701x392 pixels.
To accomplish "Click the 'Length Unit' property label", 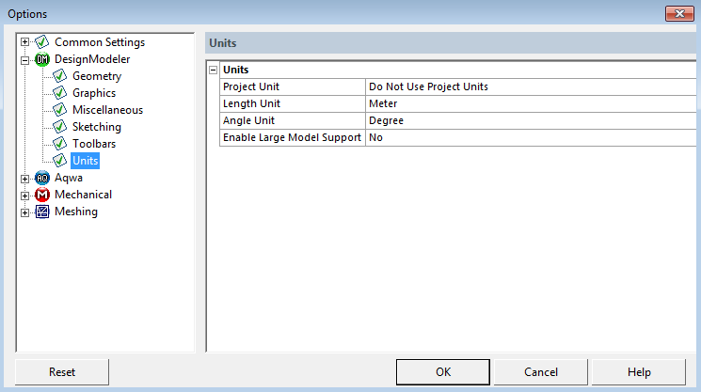I will 251,103.
